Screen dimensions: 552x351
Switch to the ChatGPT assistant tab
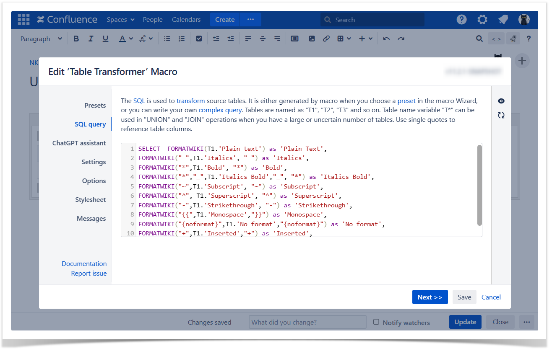tap(79, 143)
